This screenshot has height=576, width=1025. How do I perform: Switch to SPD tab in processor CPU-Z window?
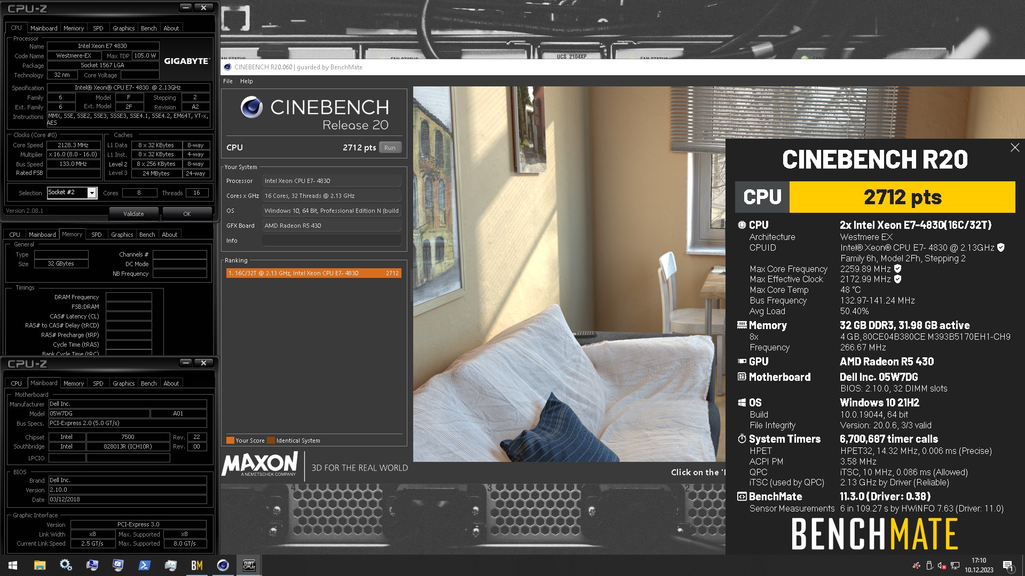[x=98, y=28]
